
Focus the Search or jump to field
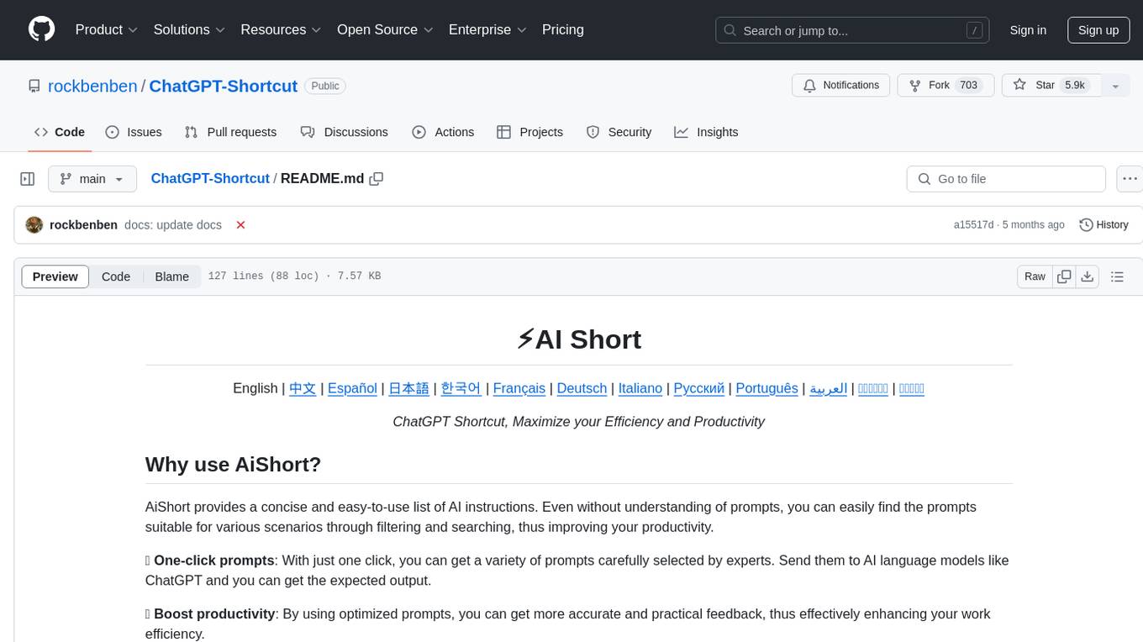853,30
